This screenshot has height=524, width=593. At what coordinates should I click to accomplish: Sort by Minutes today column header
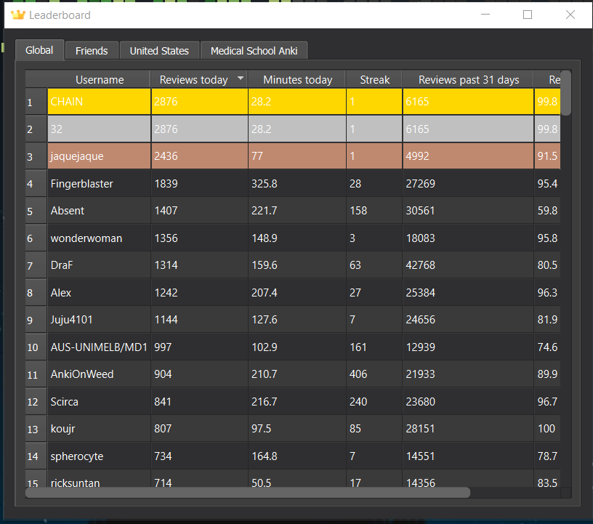pos(296,79)
